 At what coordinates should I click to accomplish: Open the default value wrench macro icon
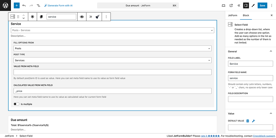[253, 121]
